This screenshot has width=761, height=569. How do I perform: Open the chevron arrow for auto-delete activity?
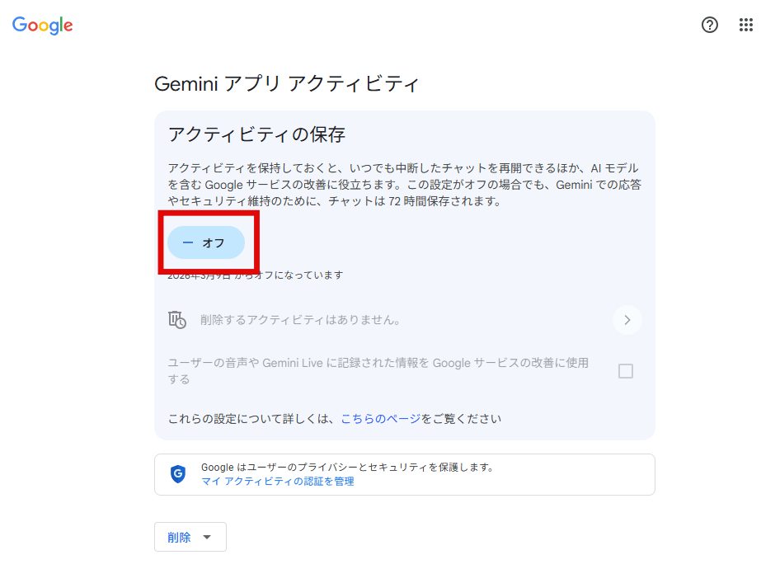click(627, 320)
